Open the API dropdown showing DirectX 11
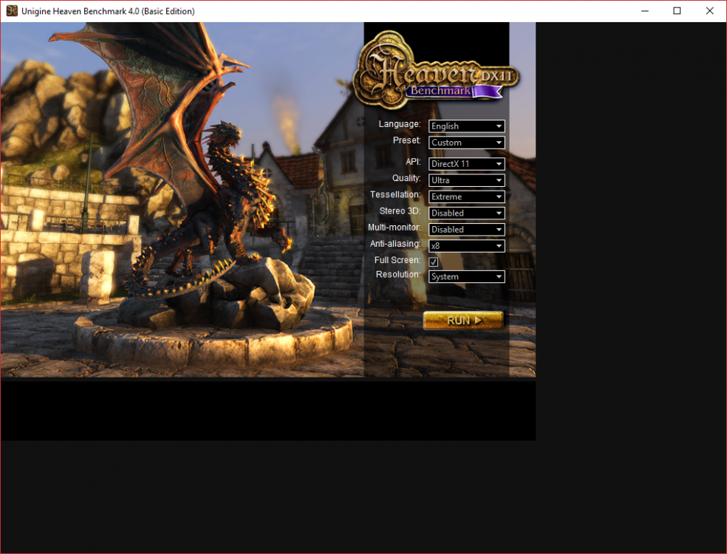The width and height of the screenshot is (727, 554). pos(466,164)
